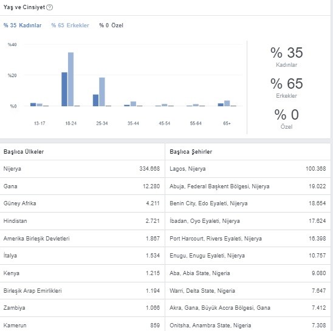Select Port Harcourt, Rivers Eyaleti row

[x=248, y=239]
